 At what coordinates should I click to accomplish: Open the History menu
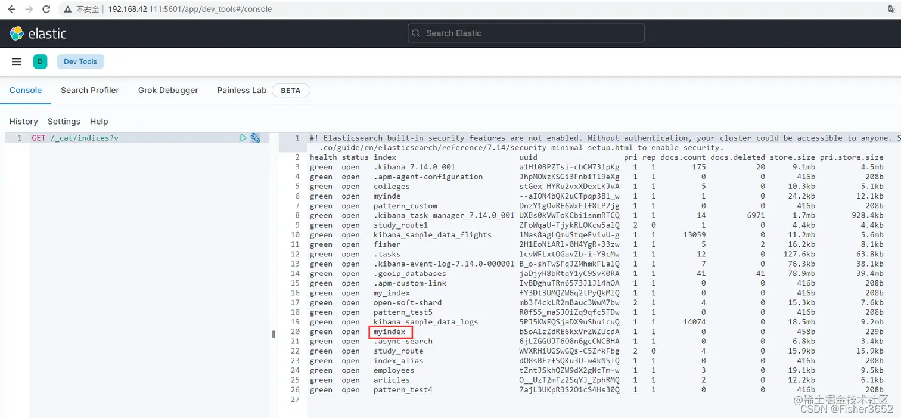point(23,121)
